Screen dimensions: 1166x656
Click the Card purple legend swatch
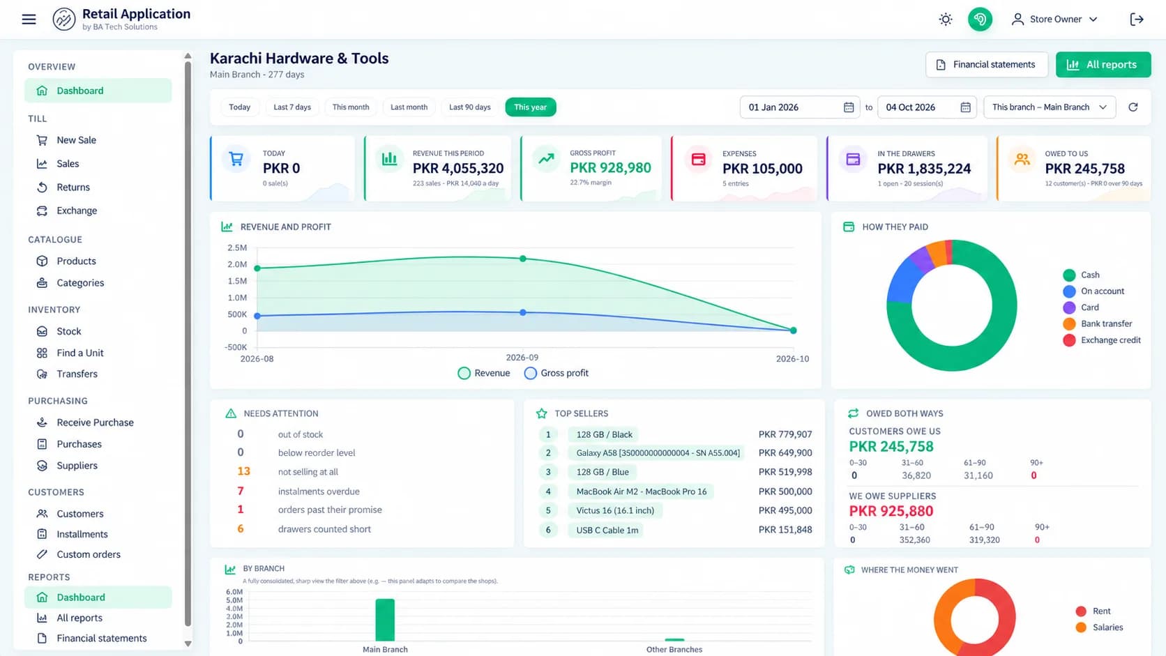click(x=1069, y=307)
